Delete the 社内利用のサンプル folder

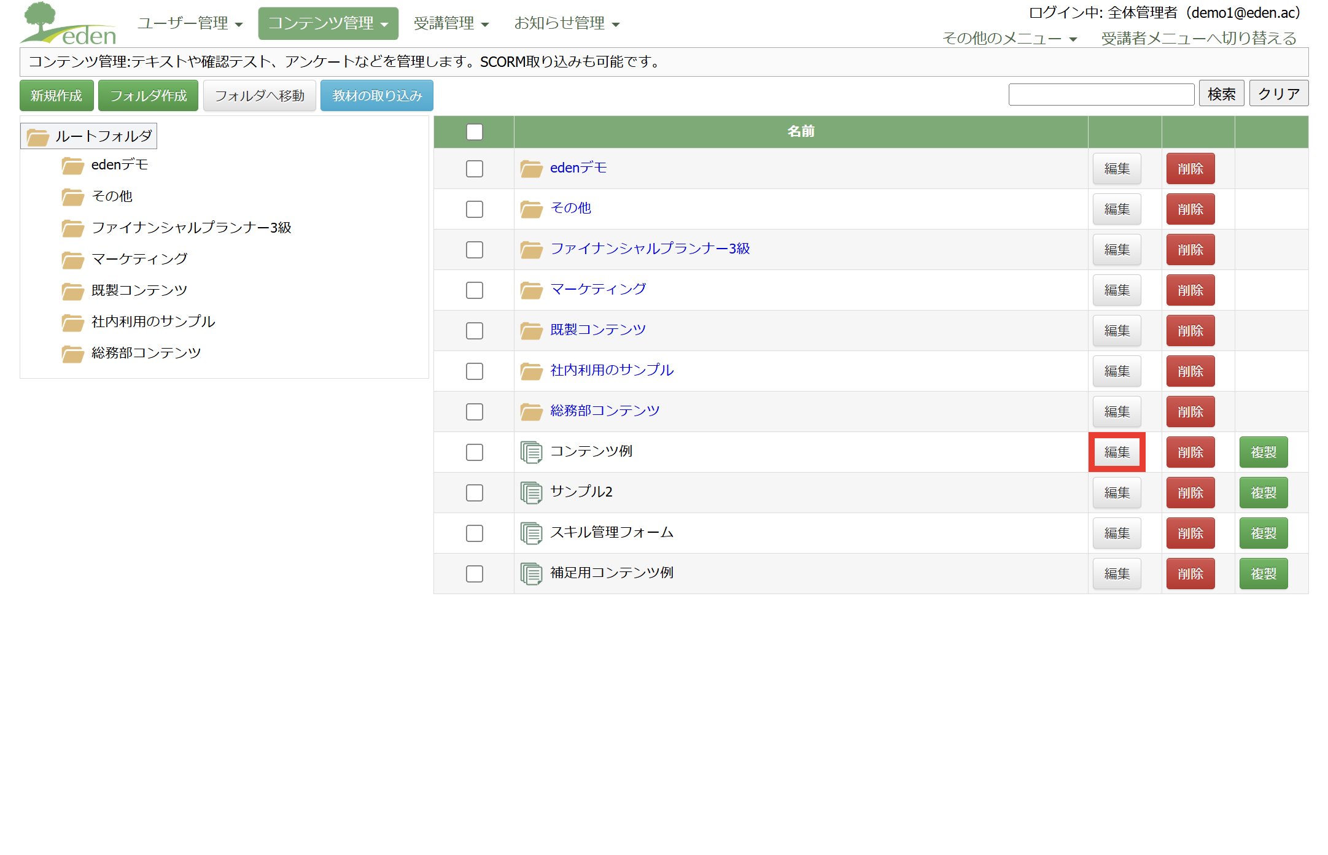[x=1190, y=371]
